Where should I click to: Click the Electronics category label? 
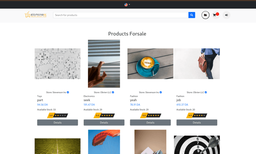(89, 96)
